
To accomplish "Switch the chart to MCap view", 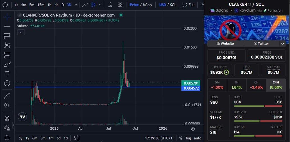I will tap(147, 5).
